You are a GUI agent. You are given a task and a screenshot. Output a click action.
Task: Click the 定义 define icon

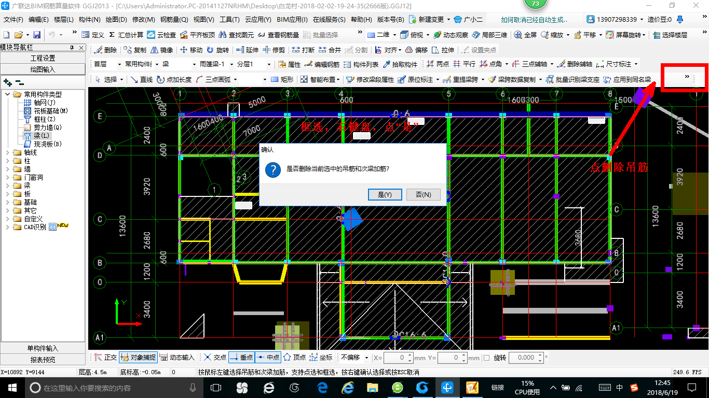point(93,35)
